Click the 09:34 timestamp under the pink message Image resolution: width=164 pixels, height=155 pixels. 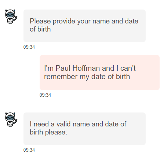[45, 95]
